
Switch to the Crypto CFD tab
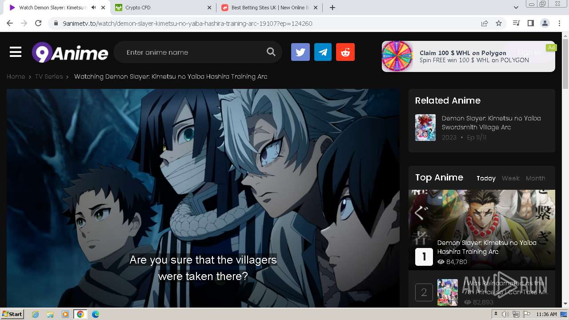coord(163,8)
